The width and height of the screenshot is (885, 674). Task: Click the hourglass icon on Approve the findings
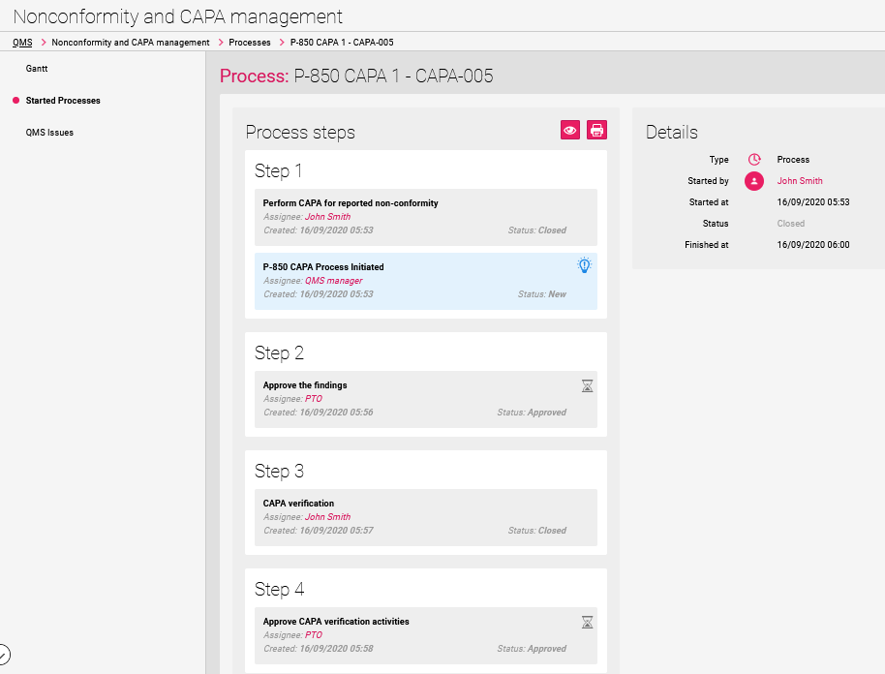point(587,386)
